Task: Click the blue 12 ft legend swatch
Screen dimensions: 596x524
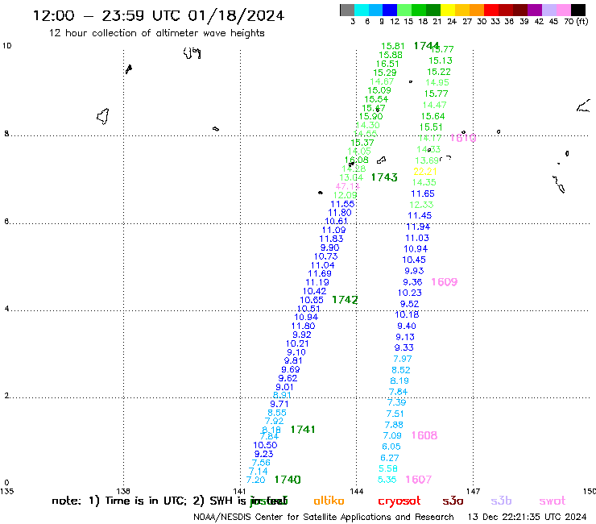Action: pyautogui.click(x=390, y=10)
